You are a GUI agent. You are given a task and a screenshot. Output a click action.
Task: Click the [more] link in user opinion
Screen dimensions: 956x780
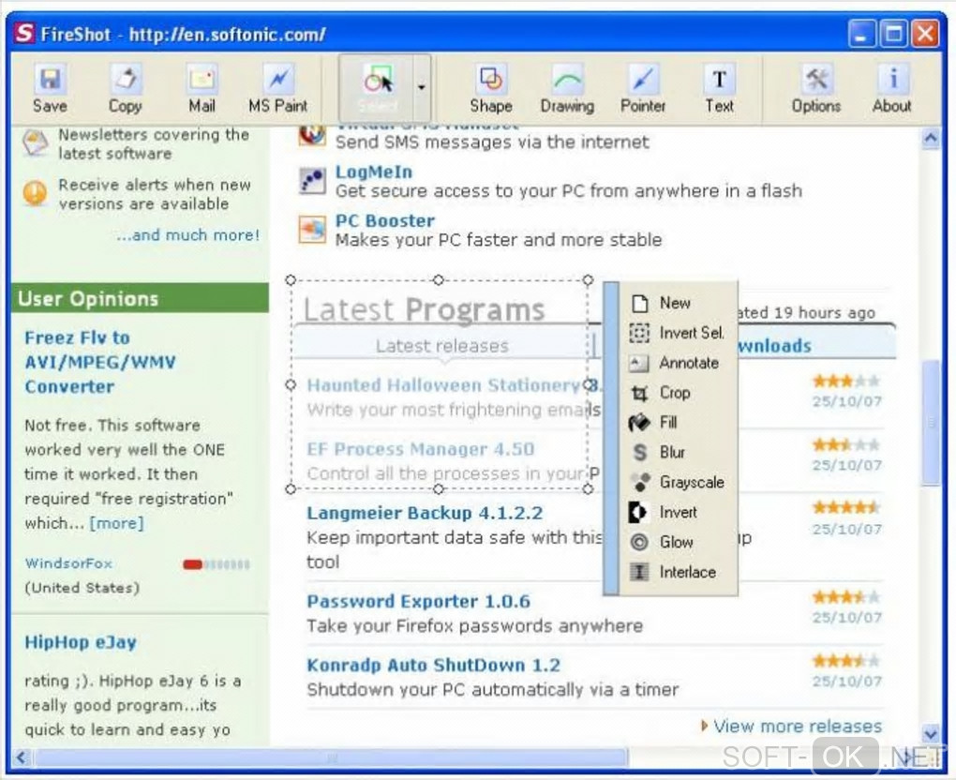(116, 523)
